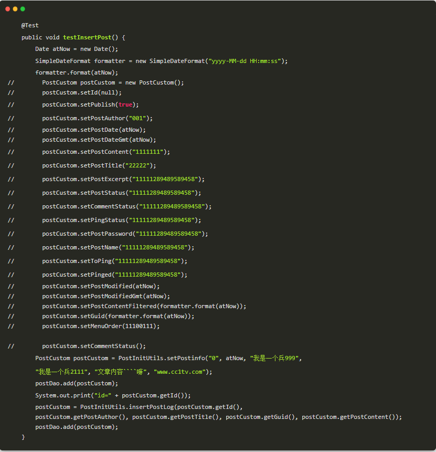The width and height of the screenshot is (436, 452).
Task: Click the "1111111" string in setPostContent
Action: tap(148, 152)
